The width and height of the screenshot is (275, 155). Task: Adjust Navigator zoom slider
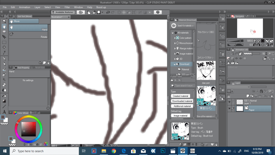[x=235, y=41]
